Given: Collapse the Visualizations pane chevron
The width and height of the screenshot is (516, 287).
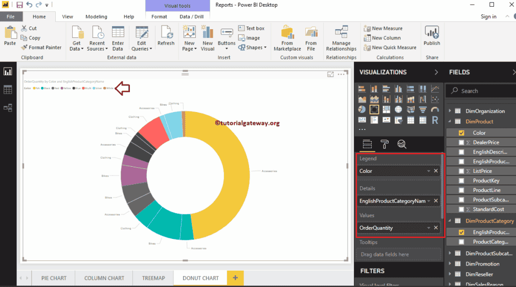Looking at the screenshot, I should (436, 72).
